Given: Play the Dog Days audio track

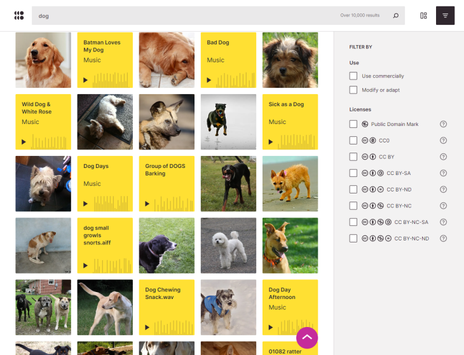Looking at the screenshot, I should [86, 204].
